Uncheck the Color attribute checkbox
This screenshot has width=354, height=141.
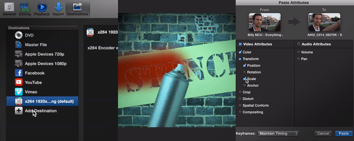click(x=240, y=52)
